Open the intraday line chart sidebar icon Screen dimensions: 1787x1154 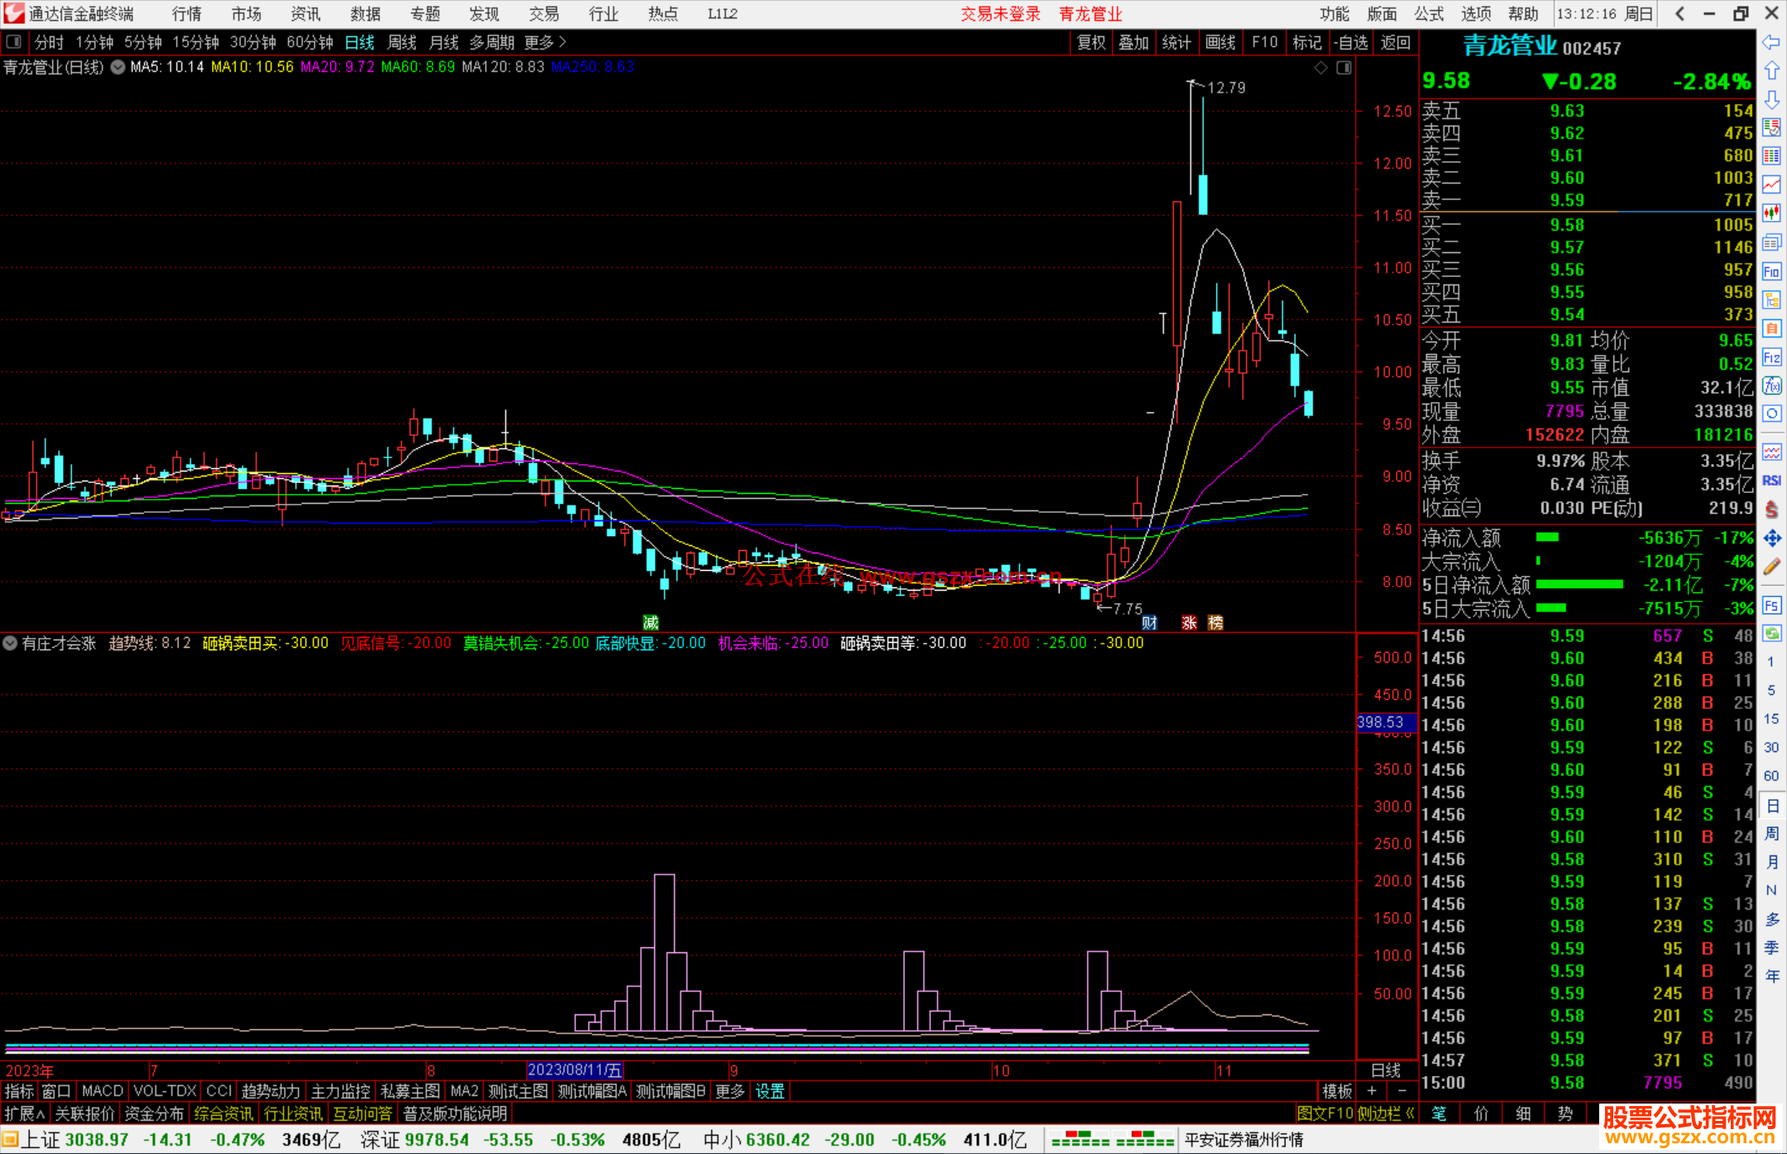tap(1771, 184)
